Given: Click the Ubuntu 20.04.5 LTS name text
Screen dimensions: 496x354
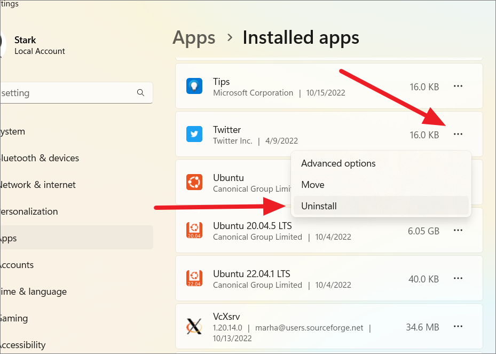Looking at the screenshot, I should 253,226.
